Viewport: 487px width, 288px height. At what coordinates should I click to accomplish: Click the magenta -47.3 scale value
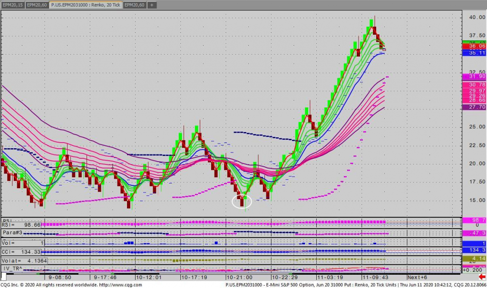[474, 233]
